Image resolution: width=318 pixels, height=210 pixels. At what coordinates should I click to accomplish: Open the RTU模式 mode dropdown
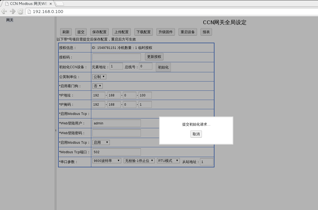click(168, 161)
